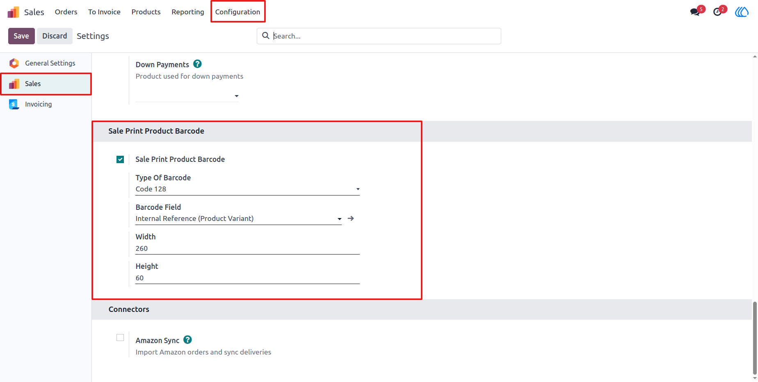Open the Type Of Barcode dropdown
The width and height of the screenshot is (758, 382).
click(247, 189)
